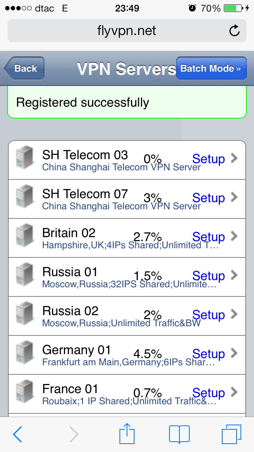The image size is (254, 452).
Task: Tap the flyvpn.net address bar
Action: point(127,31)
